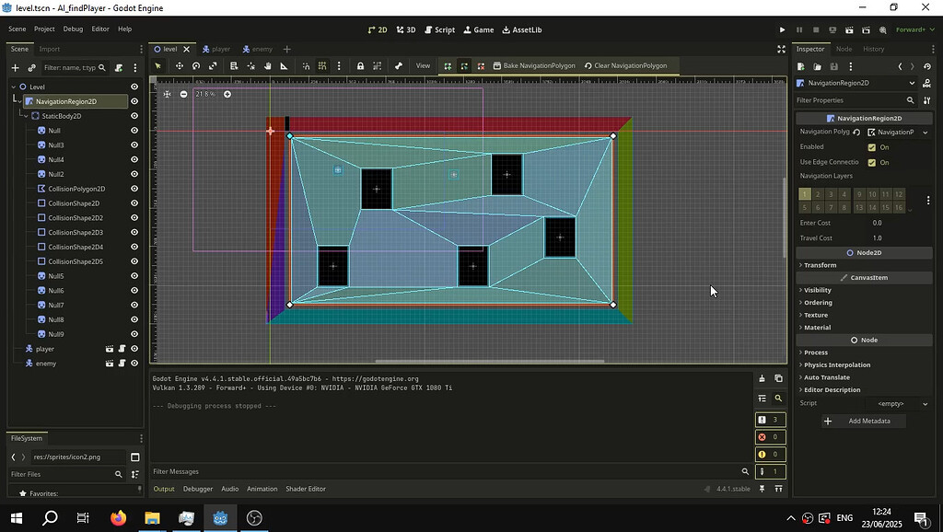The width and height of the screenshot is (943, 532).
Task: Switch to the 3D workspace
Action: (x=406, y=29)
